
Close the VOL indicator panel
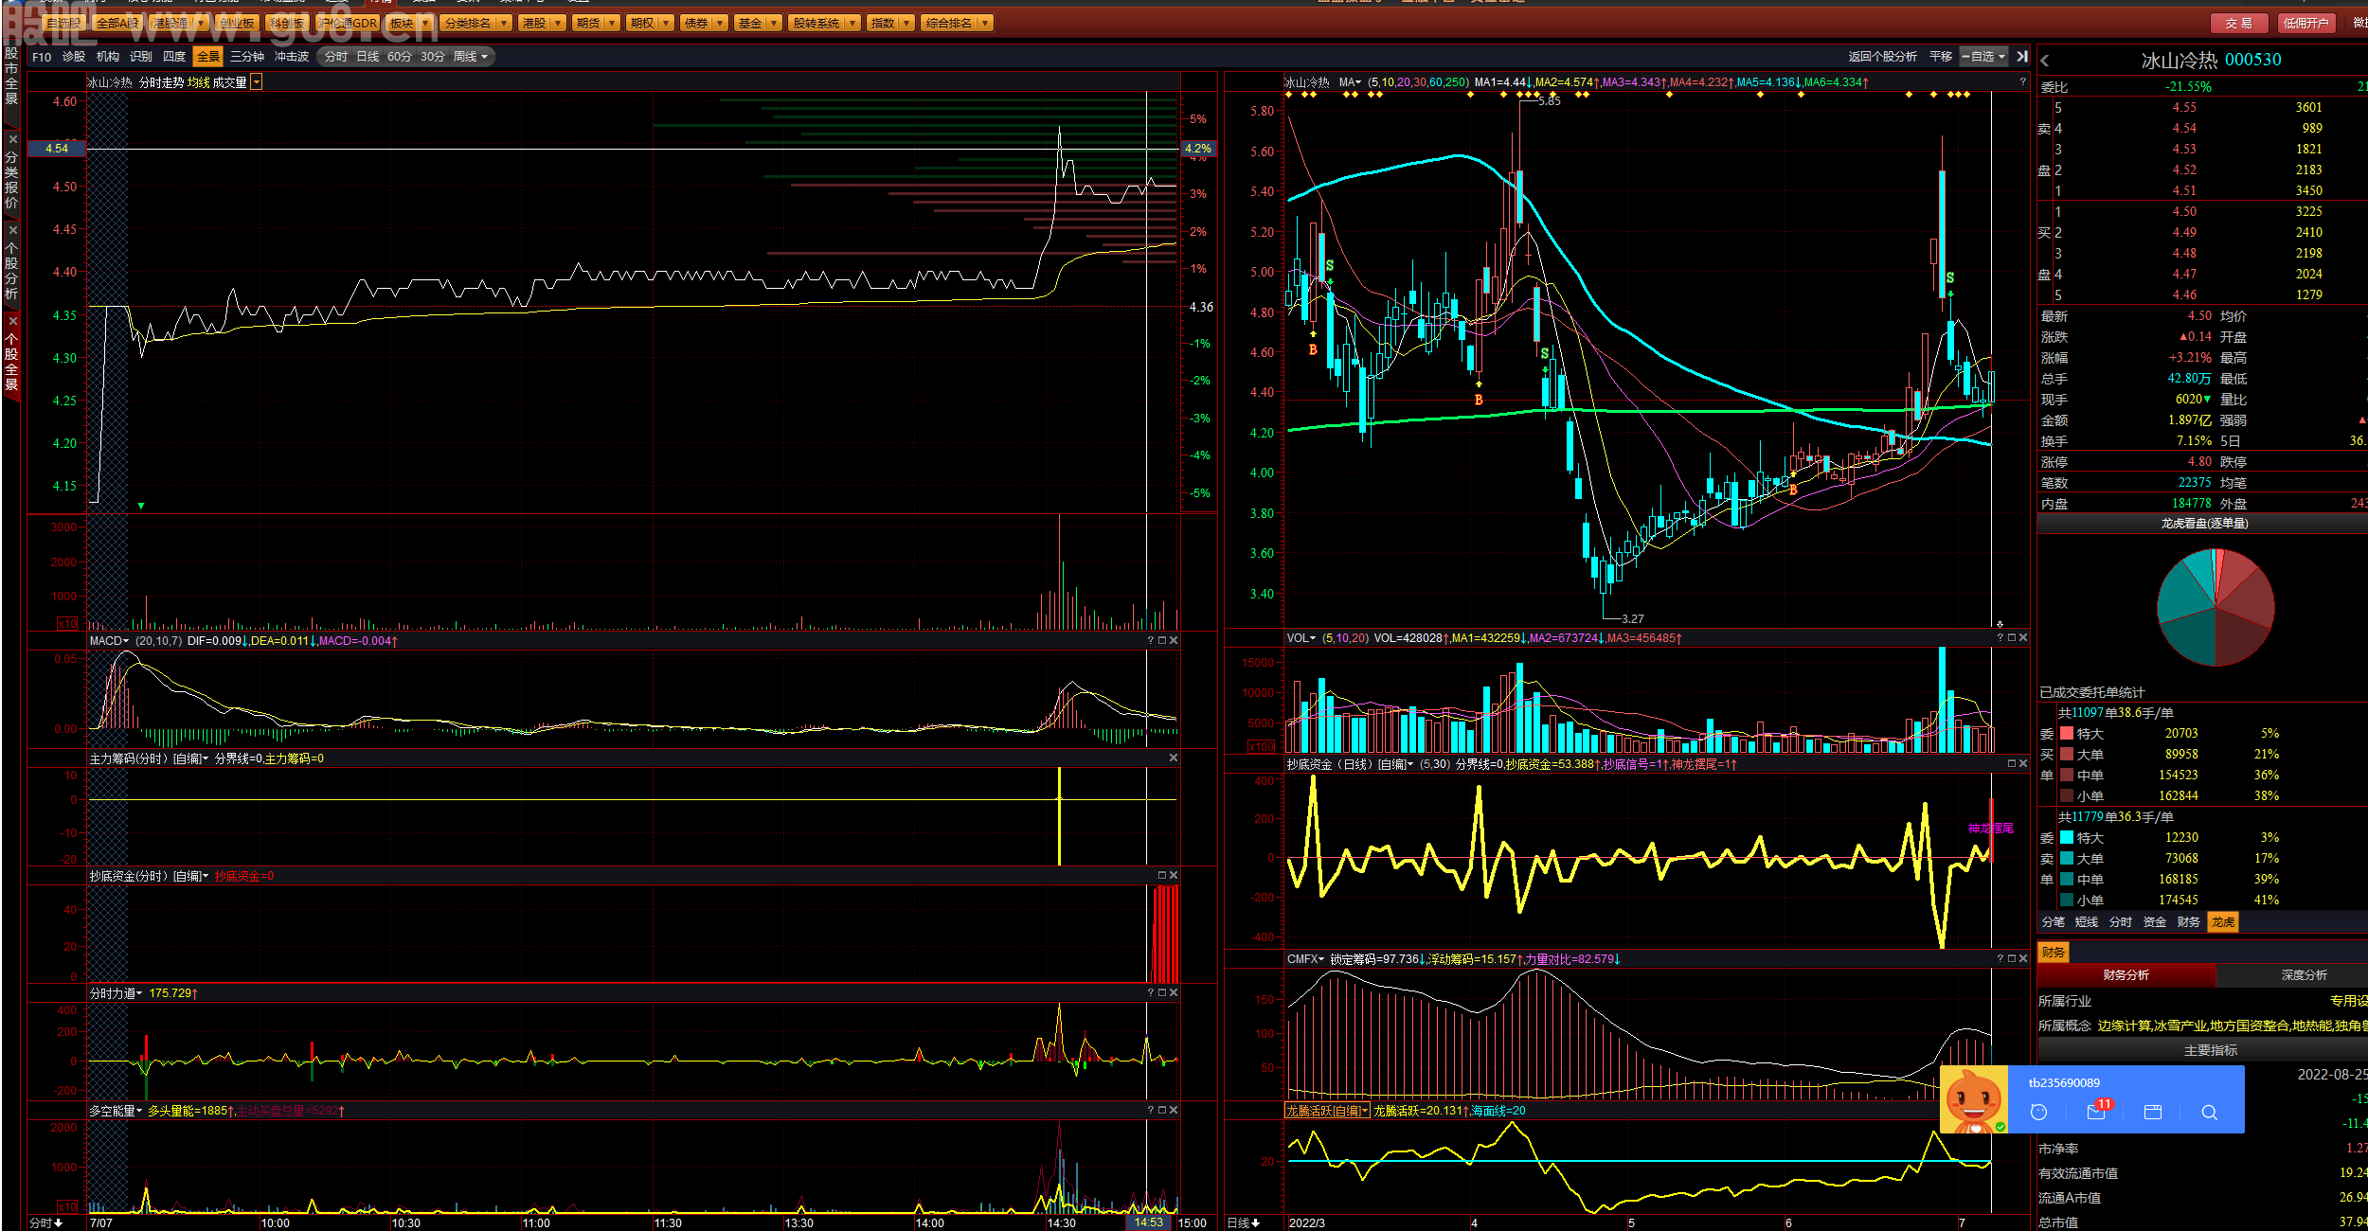click(2023, 638)
